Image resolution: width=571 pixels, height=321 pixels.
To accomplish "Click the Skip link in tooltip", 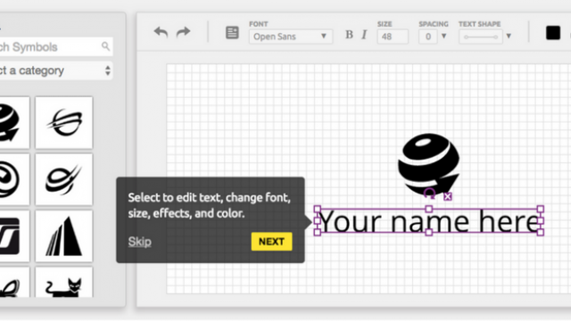I will (x=139, y=242).
